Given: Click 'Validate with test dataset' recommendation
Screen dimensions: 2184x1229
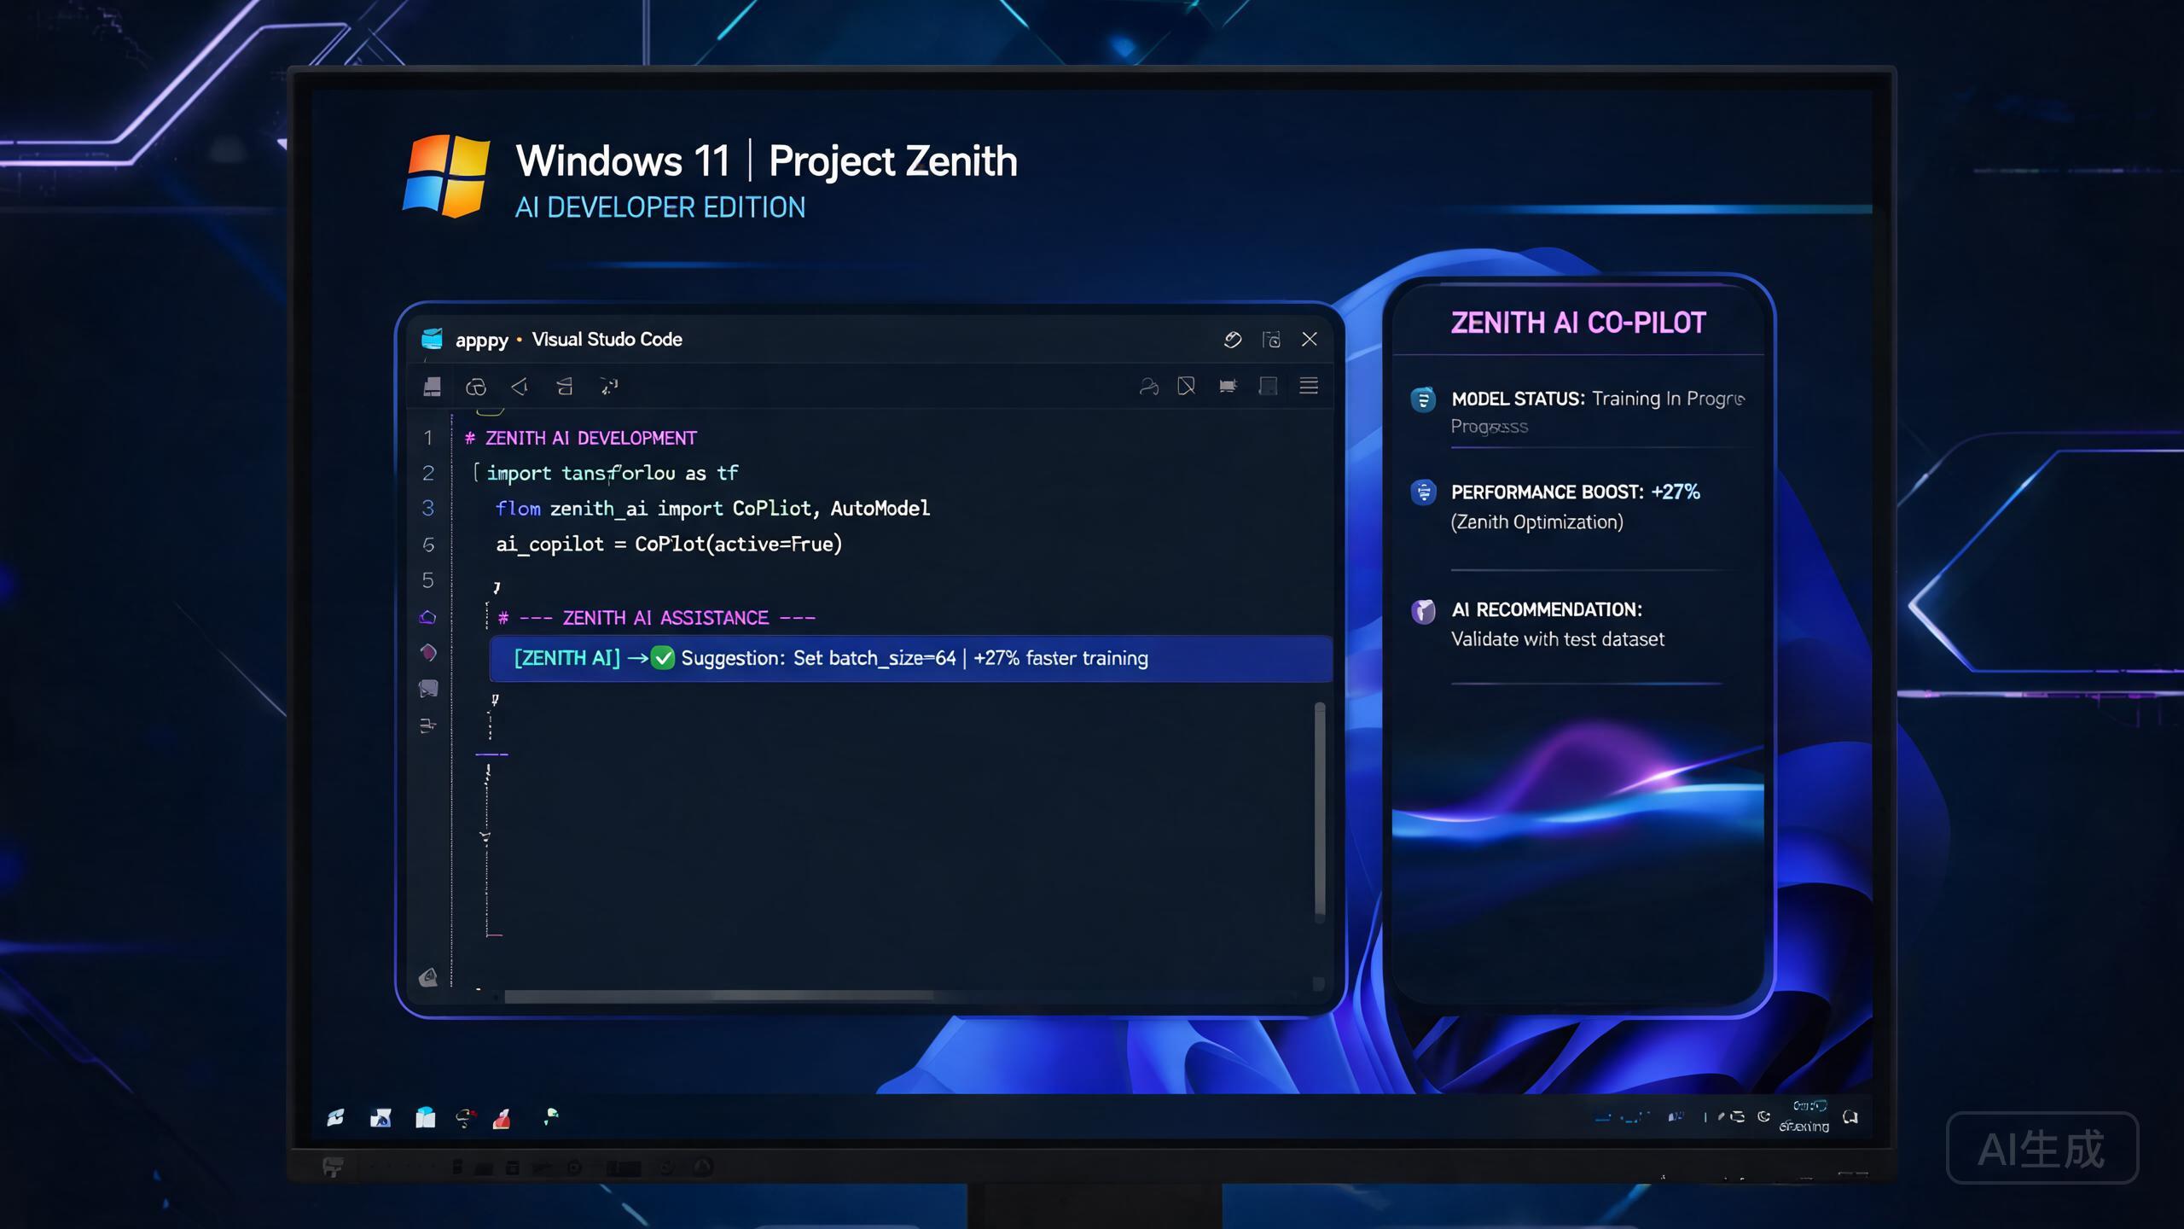Looking at the screenshot, I should [x=1558, y=639].
